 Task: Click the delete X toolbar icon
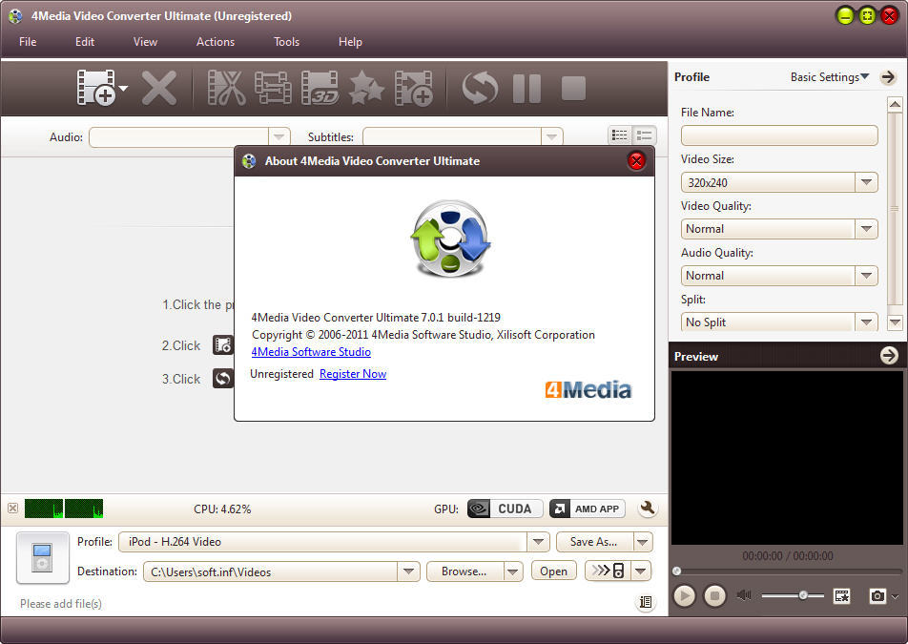tap(159, 88)
